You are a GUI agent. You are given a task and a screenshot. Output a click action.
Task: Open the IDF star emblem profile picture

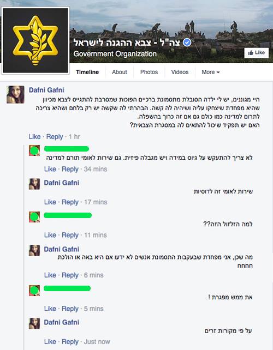pos(35,40)
